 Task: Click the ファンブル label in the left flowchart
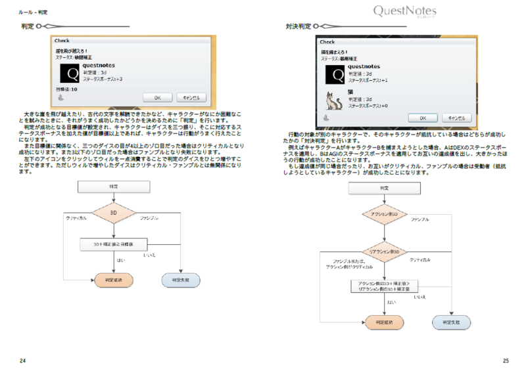coord(149,218)
